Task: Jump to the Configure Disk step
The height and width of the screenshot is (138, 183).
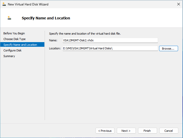Action: tap(12, 50)
